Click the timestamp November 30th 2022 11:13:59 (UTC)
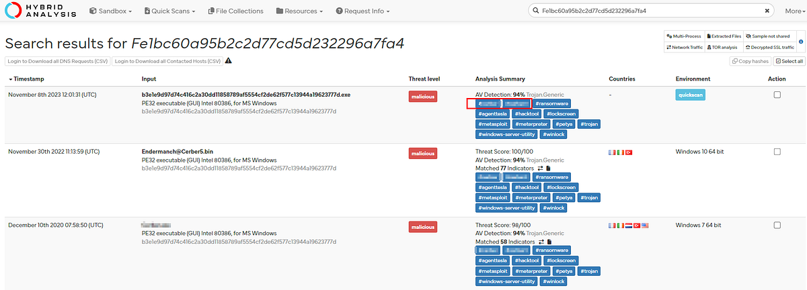The height and width of the screenshot is (290, 807). pos(54,152)
